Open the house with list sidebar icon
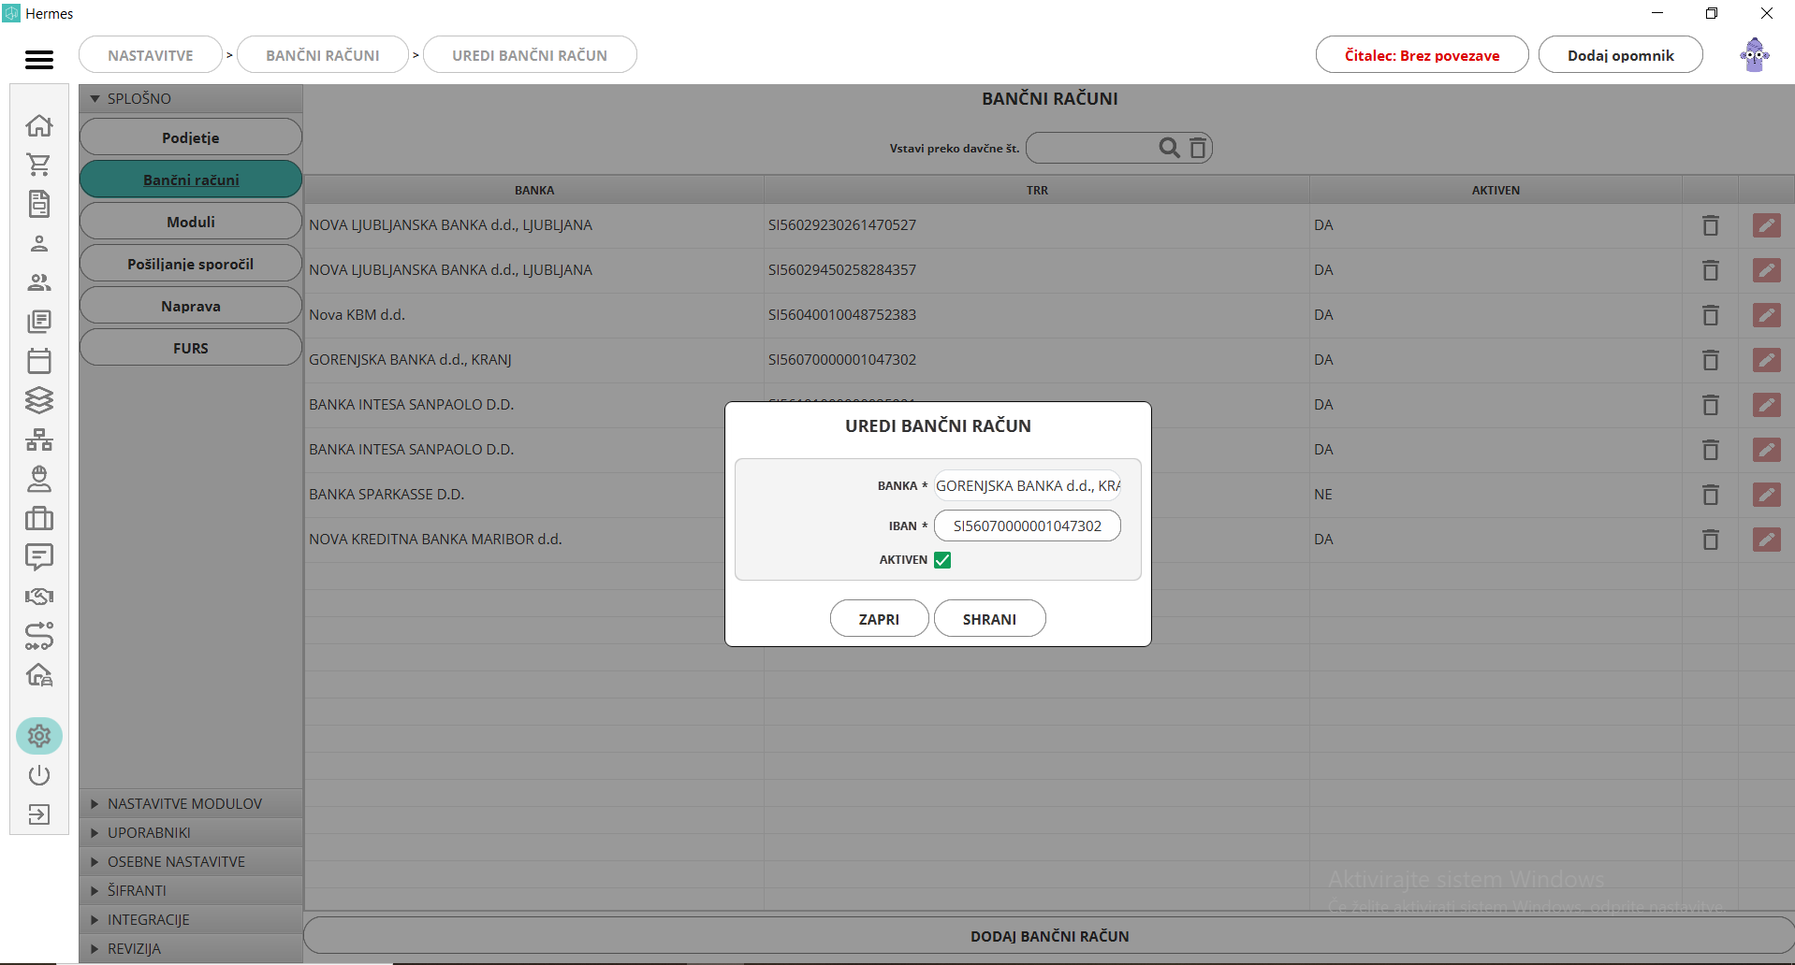 pos(39,675)
